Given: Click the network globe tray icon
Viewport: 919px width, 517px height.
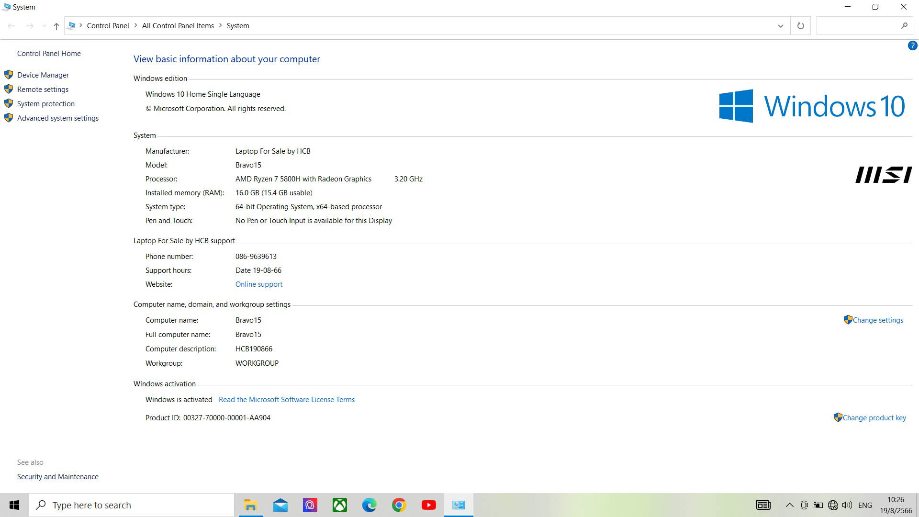Looking at the screenshot, I should pyautogui.click(x=833, y=505).
